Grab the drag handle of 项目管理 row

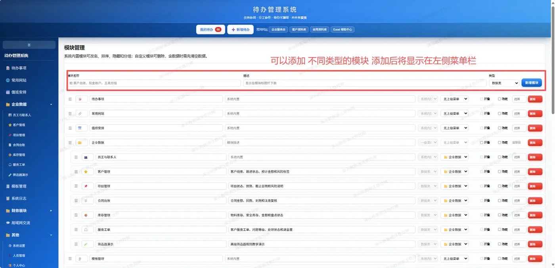tap(76, 186)
